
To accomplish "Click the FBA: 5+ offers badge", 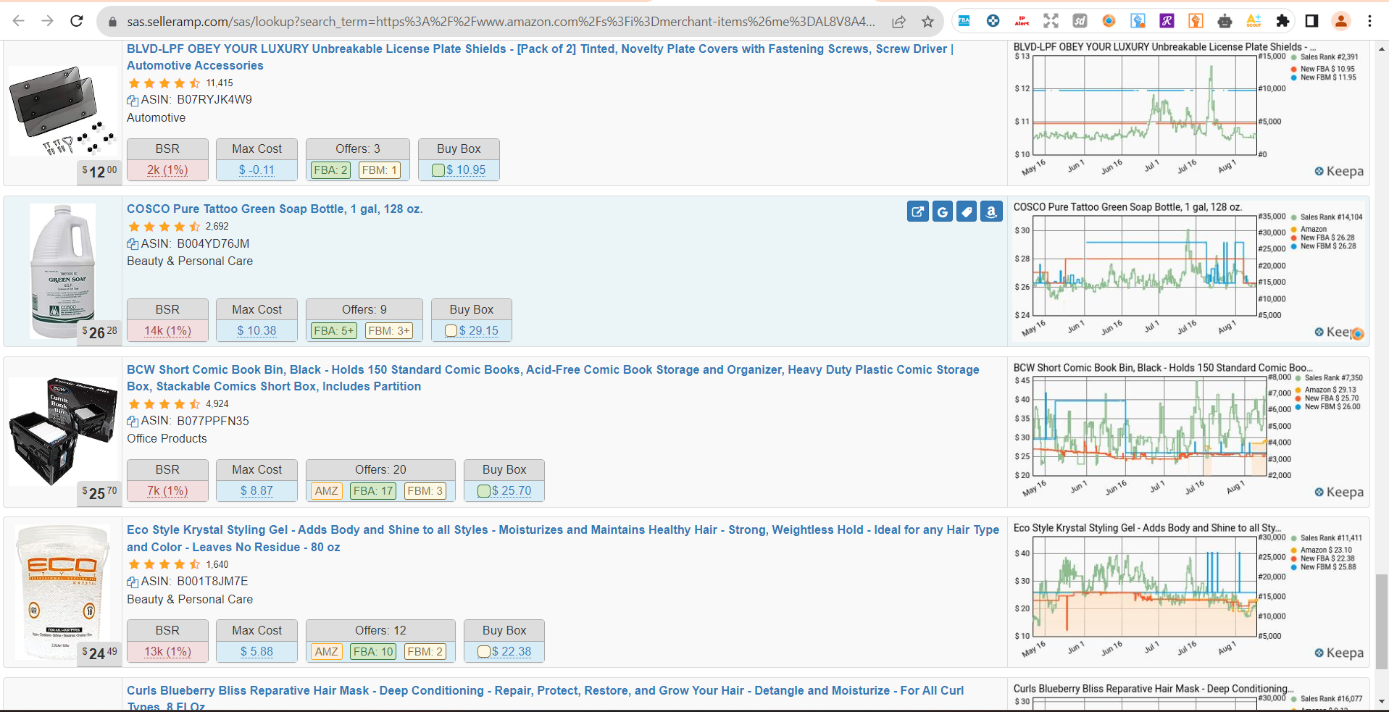I will pyautogui.click(x=334, y=331).
